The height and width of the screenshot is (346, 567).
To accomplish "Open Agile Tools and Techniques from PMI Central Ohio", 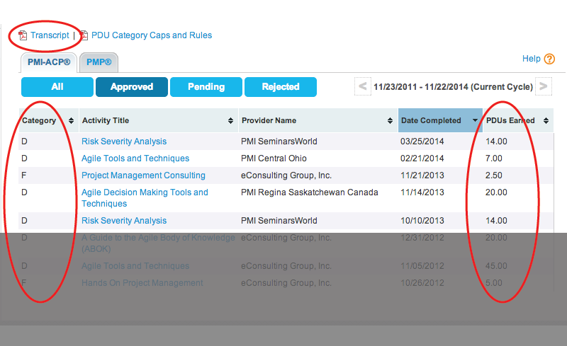I will [135, 158].
